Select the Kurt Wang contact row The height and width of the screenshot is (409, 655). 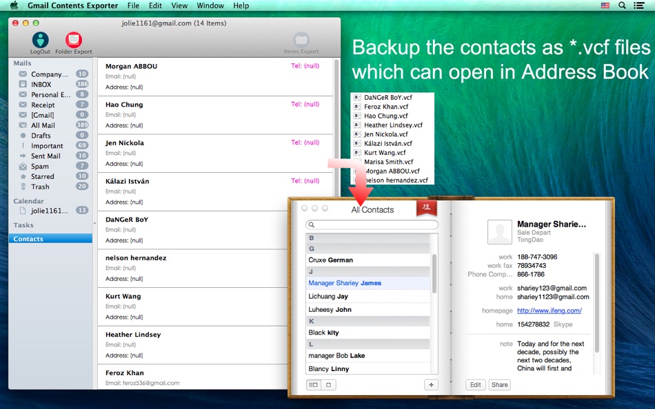point(193,307)
